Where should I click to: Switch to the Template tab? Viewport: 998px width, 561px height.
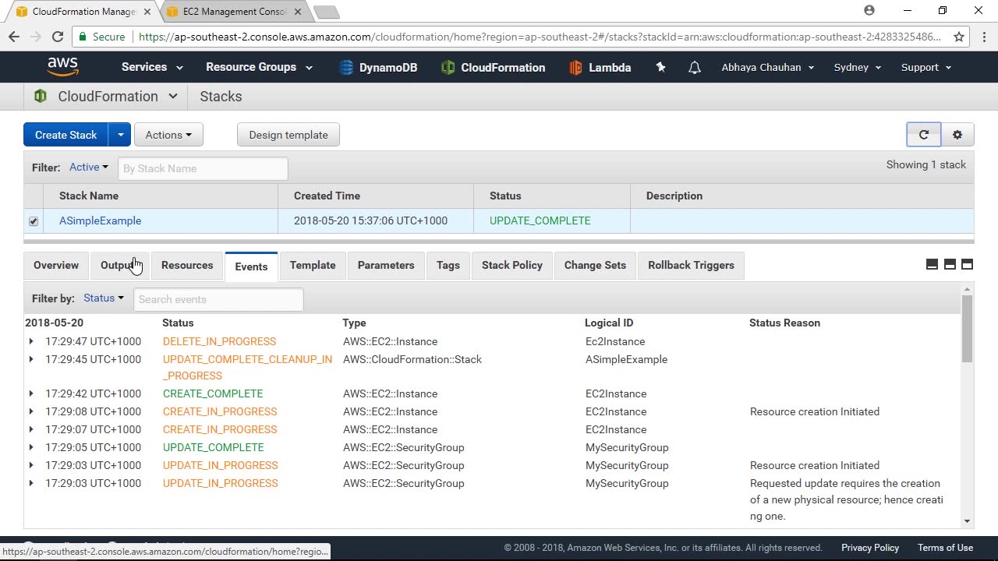click(313, 265)
